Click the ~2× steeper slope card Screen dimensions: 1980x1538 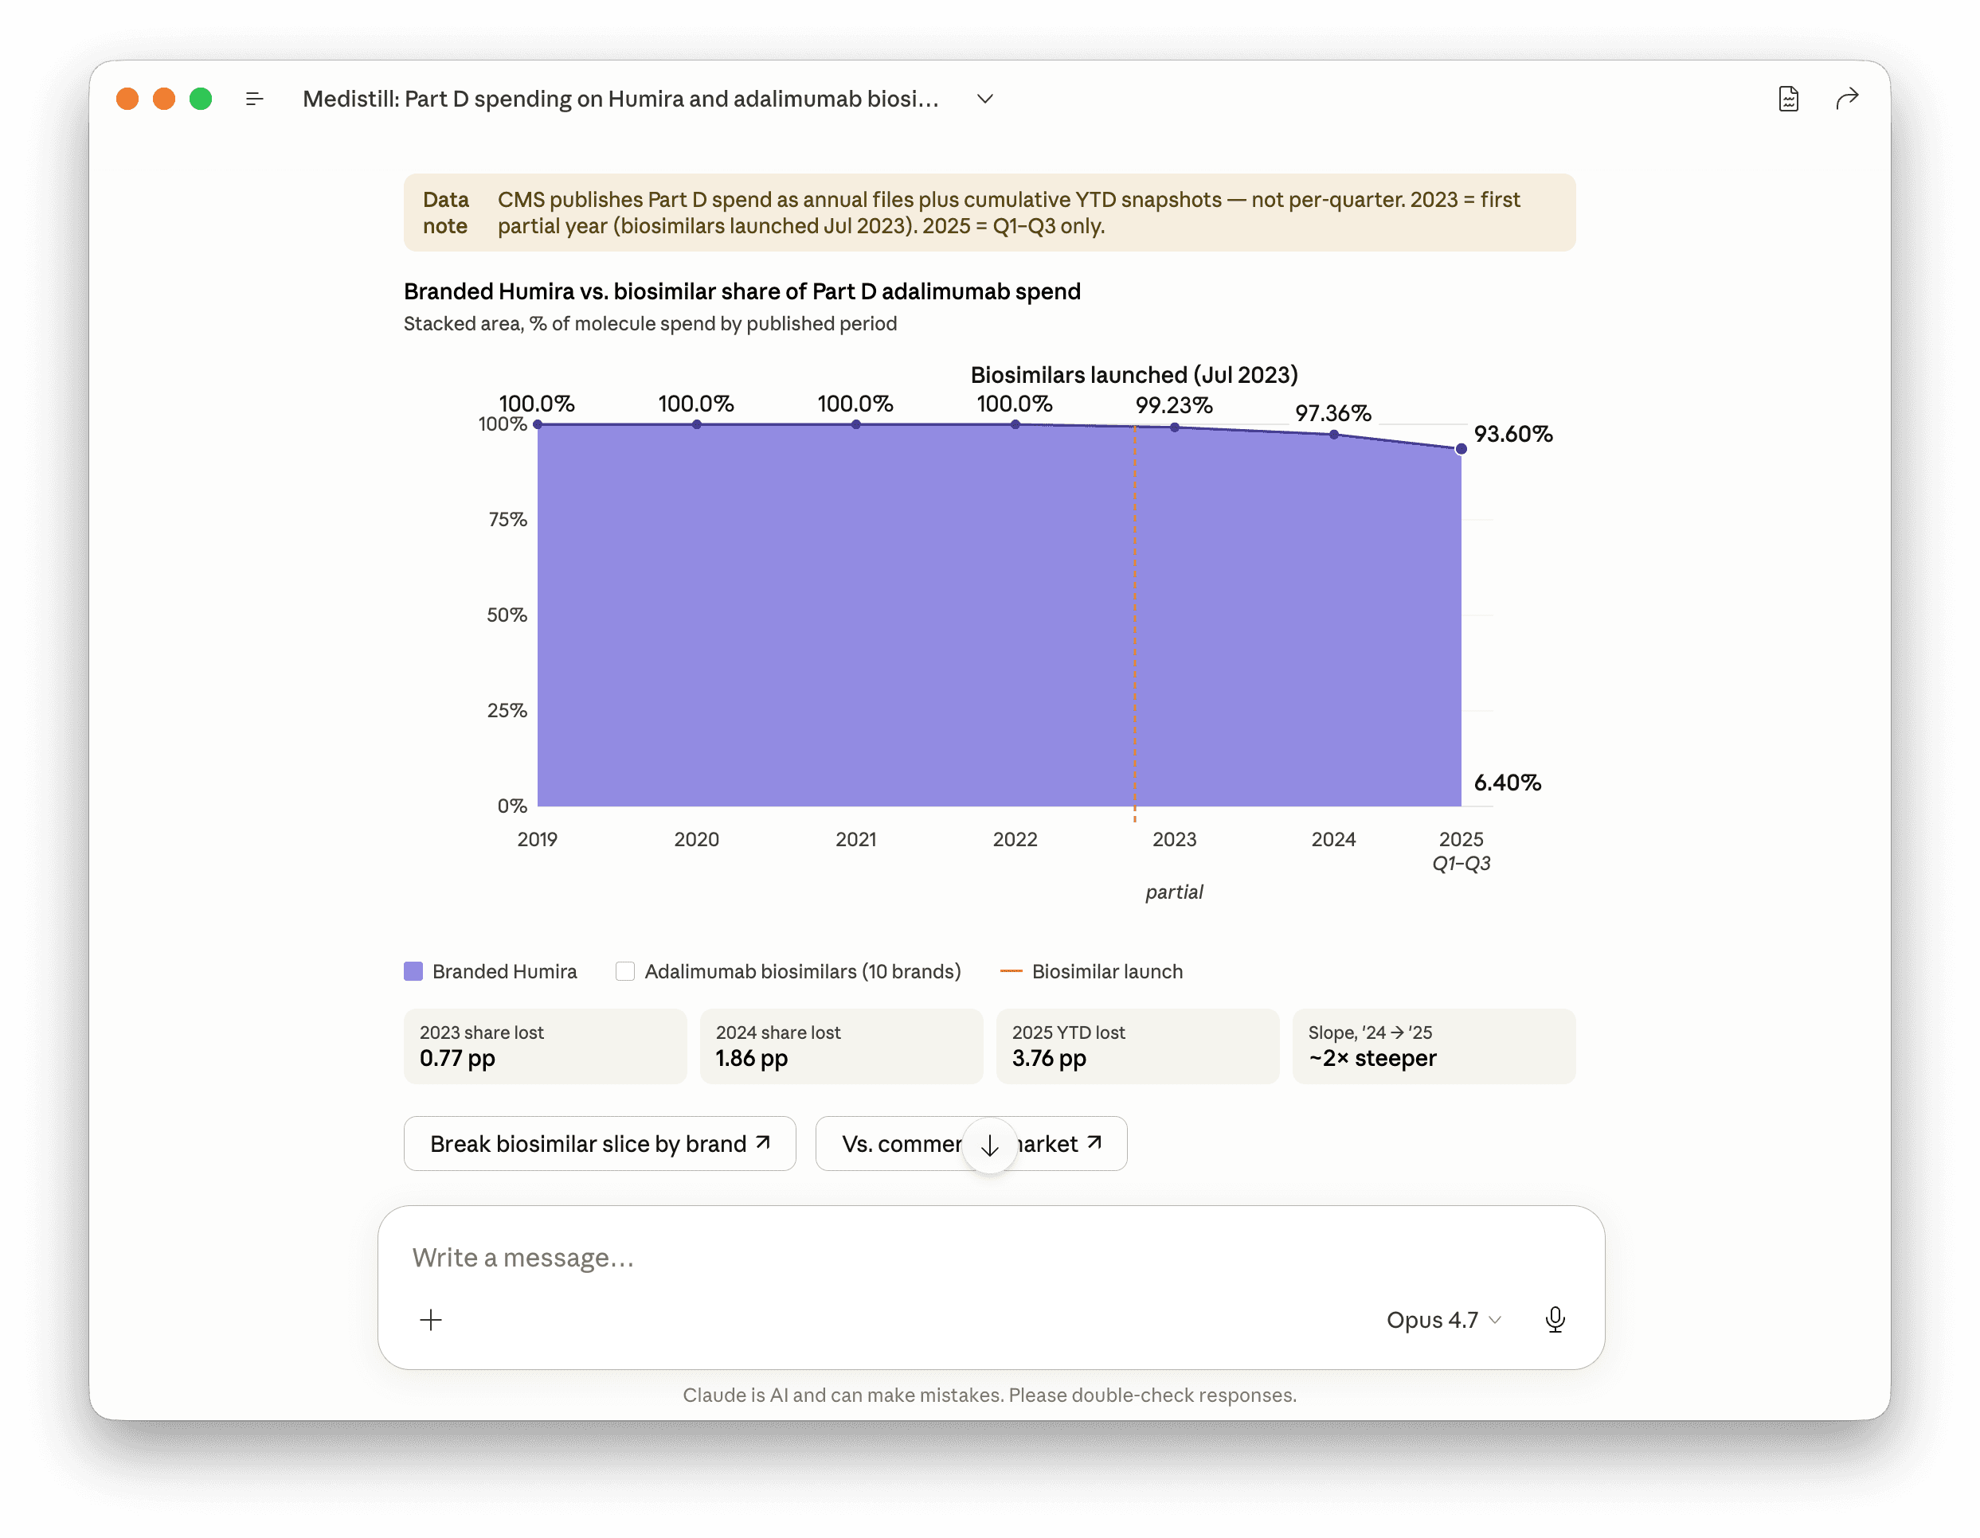pos(1434,1046)
